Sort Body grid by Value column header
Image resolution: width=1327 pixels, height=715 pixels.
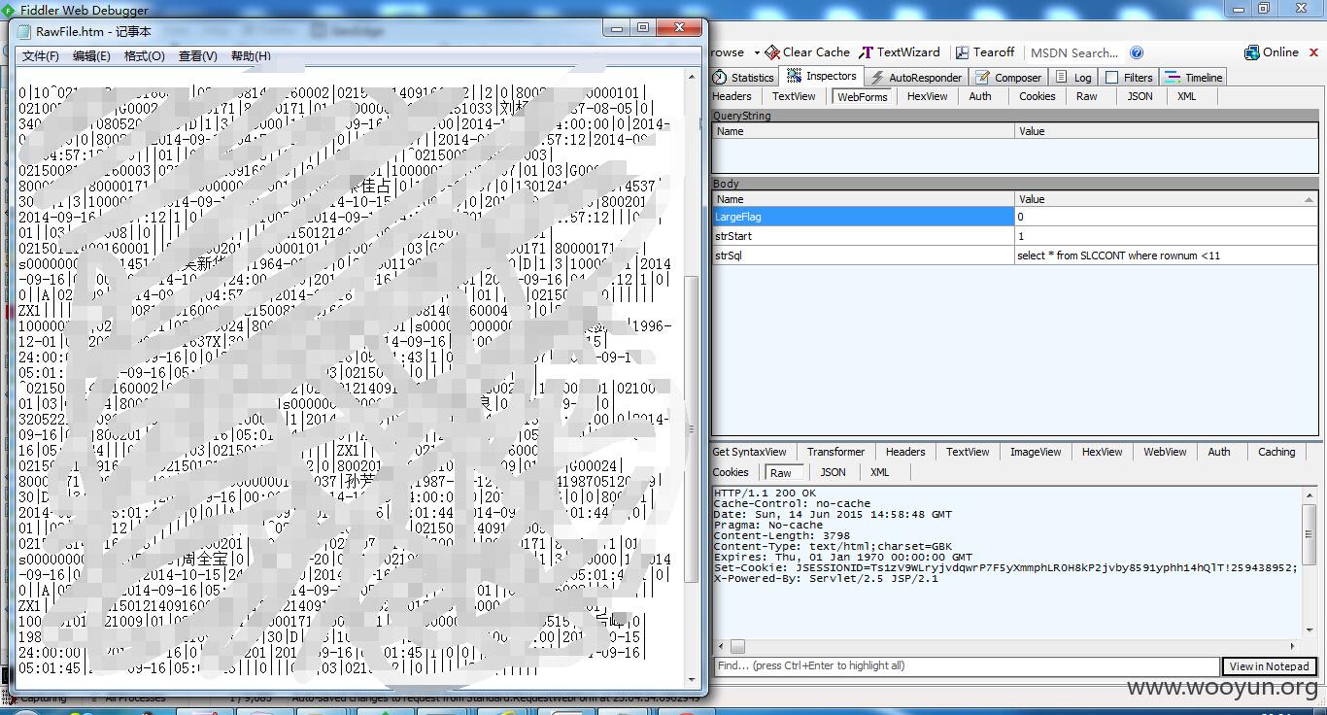tap(1166, 199)
